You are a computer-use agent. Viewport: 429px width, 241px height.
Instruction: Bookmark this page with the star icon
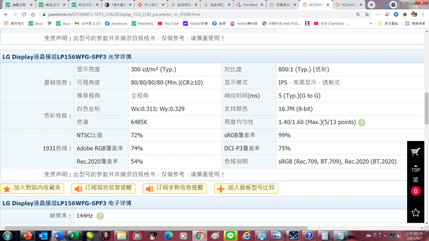point(367,14)
